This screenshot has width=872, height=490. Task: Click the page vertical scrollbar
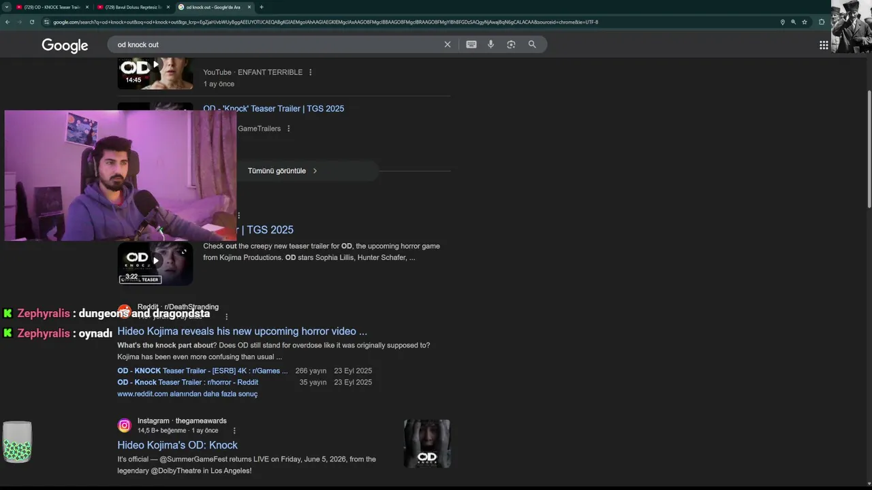[x=869, y=150]
